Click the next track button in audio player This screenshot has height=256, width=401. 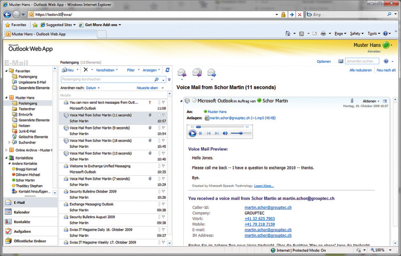(217, 133)
